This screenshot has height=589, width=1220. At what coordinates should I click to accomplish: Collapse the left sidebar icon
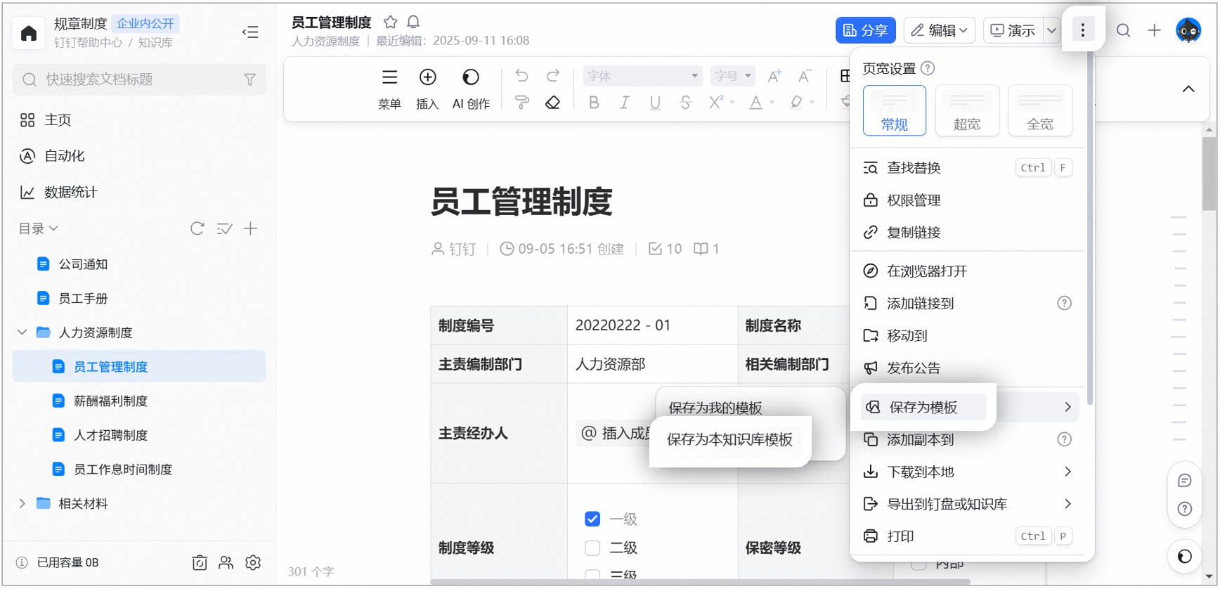(x=250, y=32)
